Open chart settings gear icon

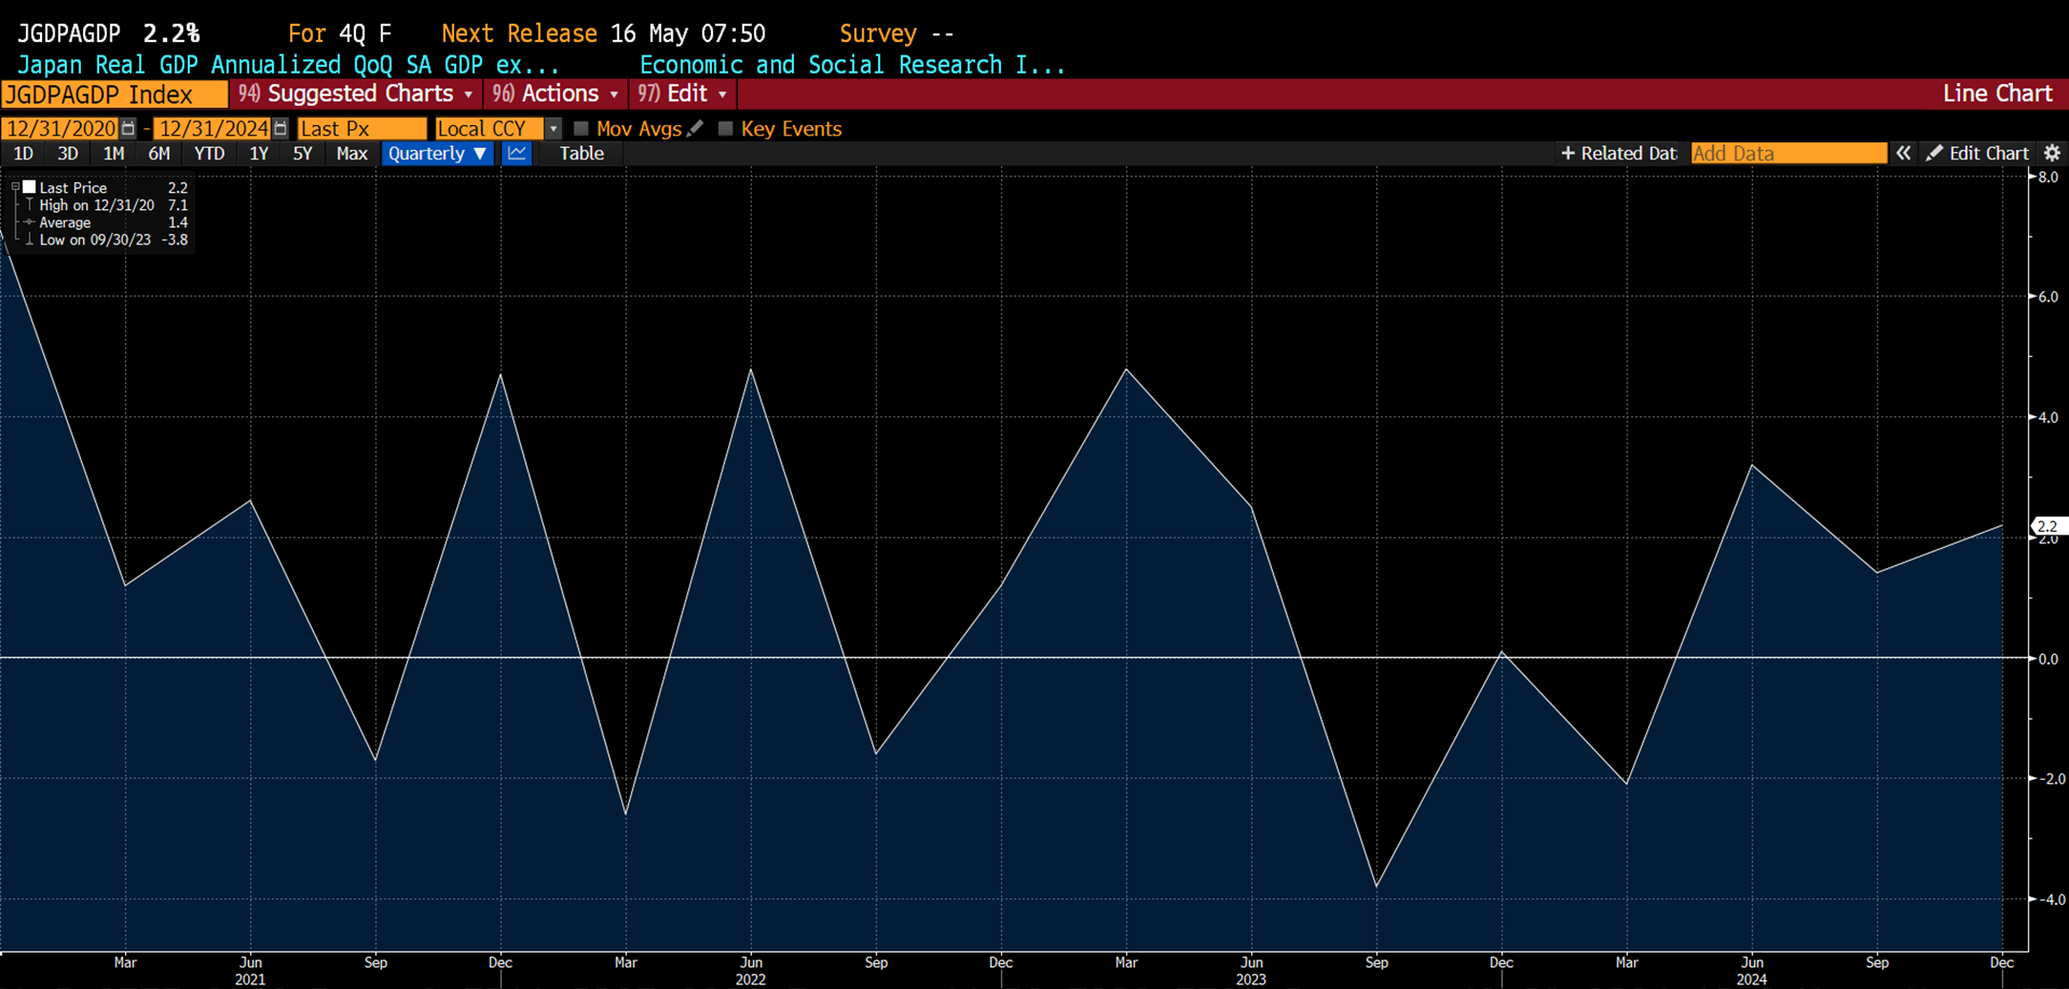pyautogui.click(x=2052, y=154)
